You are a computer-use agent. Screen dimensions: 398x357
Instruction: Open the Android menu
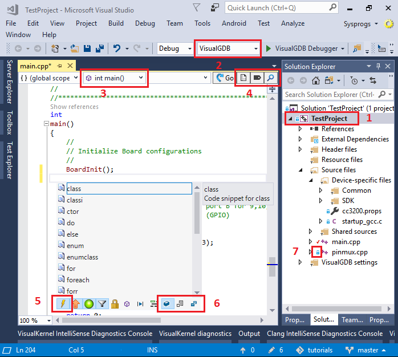[x=234, y=23]
